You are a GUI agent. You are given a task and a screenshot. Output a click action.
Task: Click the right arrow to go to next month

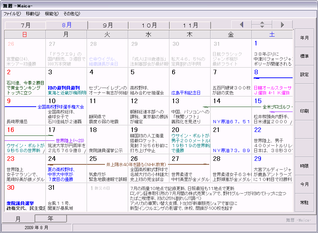282,25
